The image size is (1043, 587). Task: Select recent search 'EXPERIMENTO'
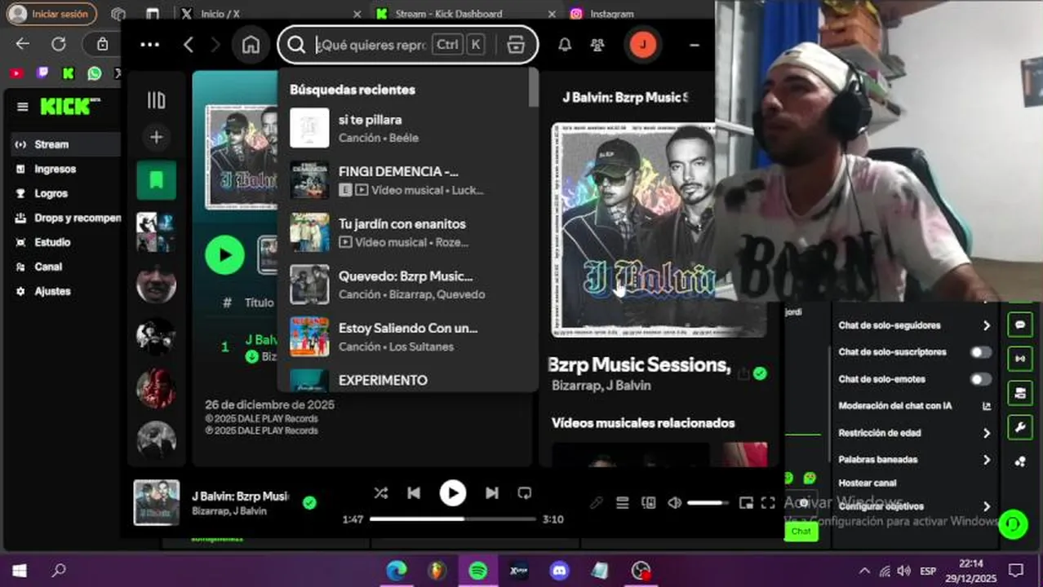pos(406,380)
